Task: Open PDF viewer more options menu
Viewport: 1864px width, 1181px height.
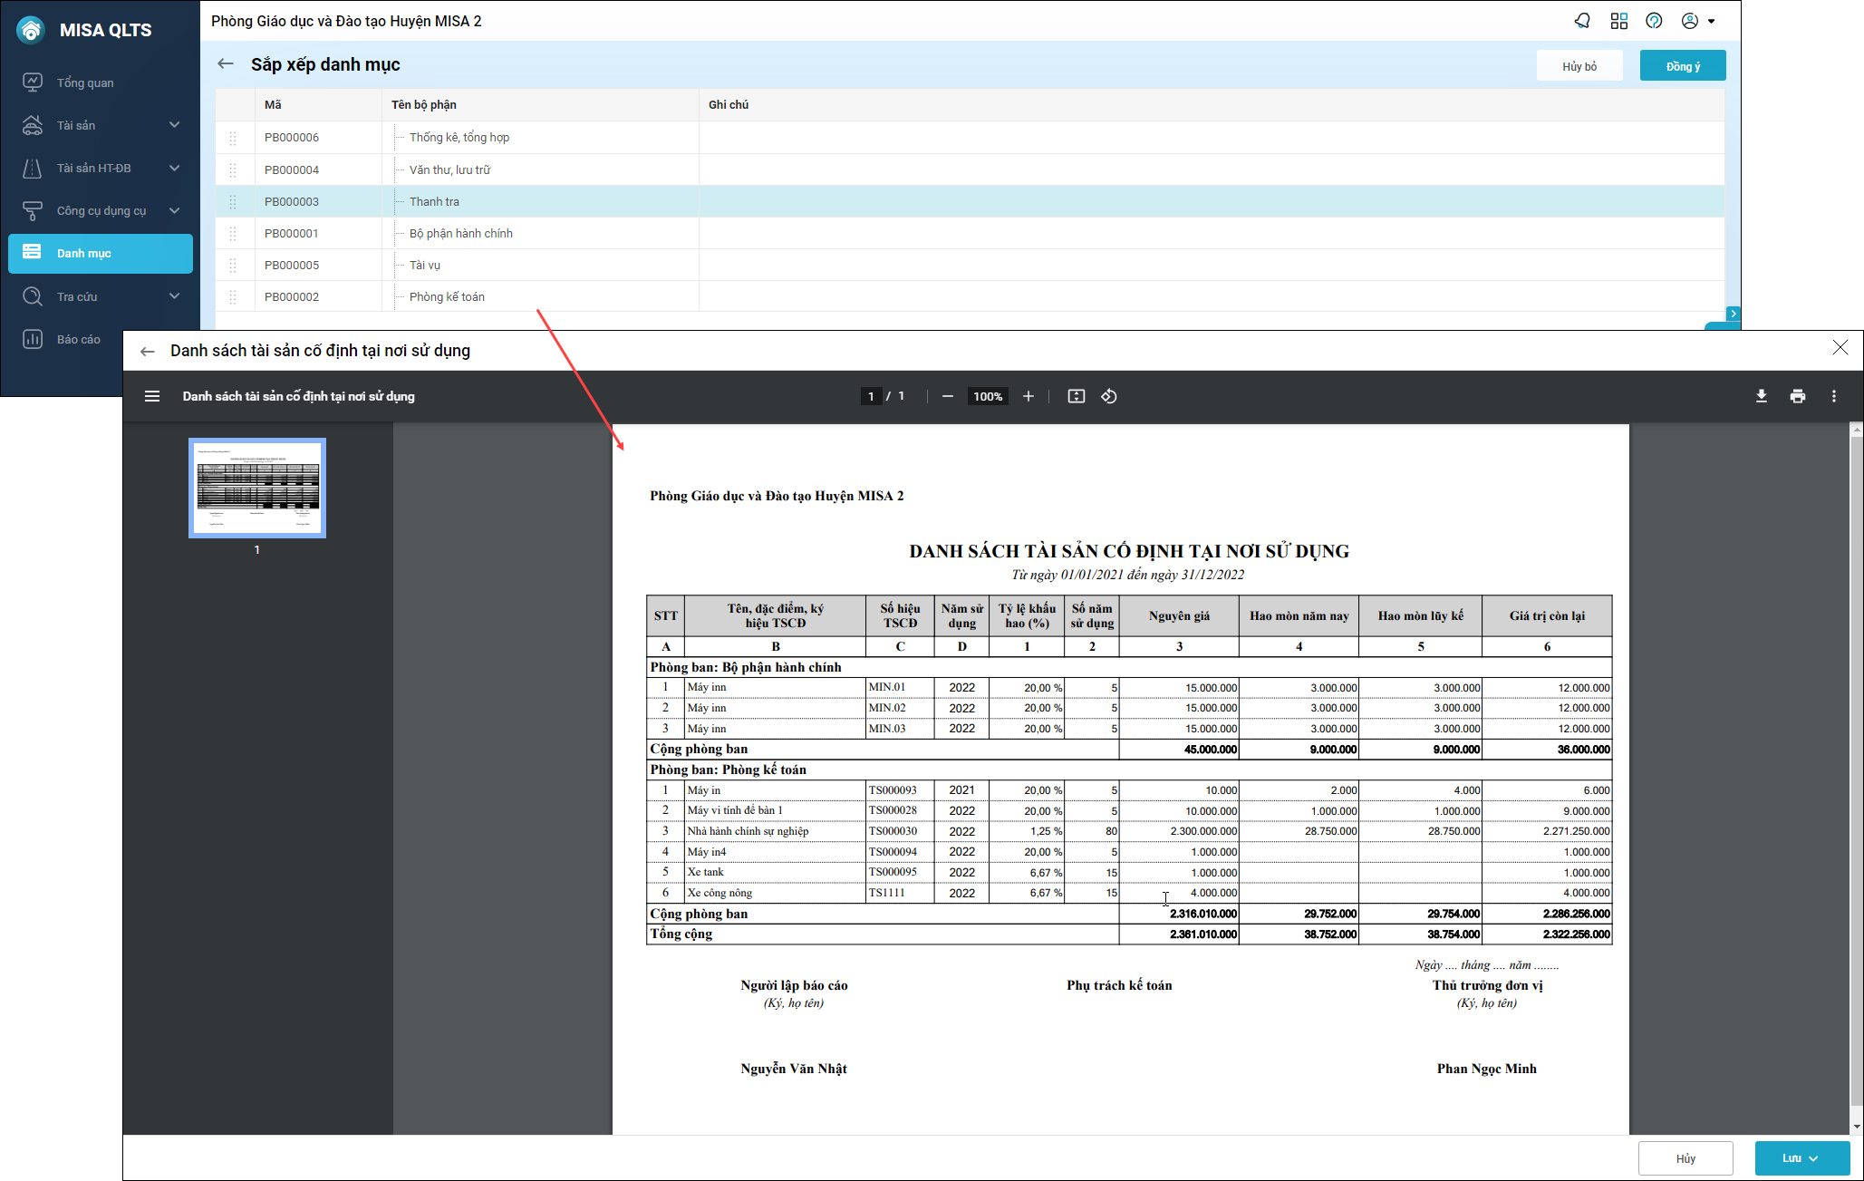Action: [1833, 396]
